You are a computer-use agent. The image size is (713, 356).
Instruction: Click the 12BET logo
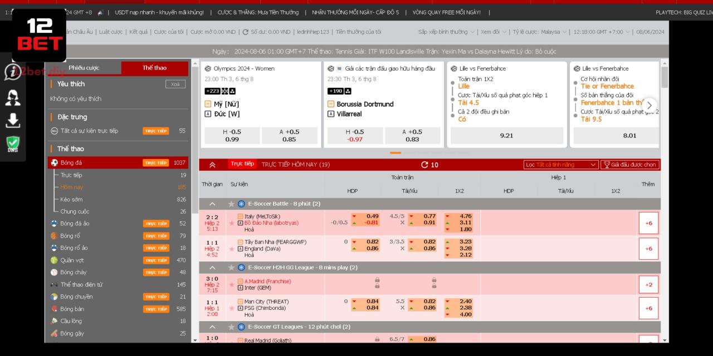39,34
